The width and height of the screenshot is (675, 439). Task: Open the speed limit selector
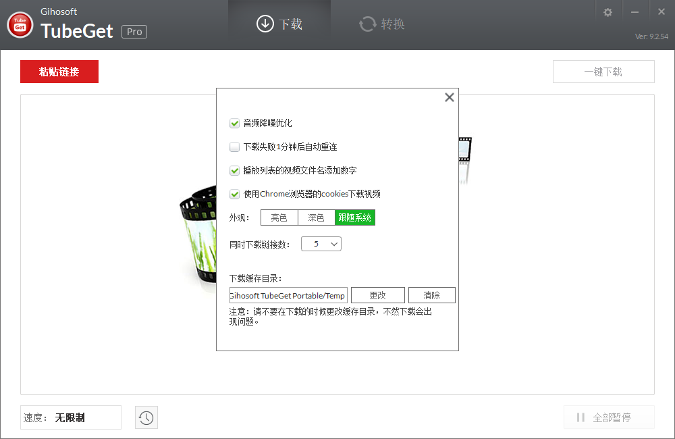coord(70,417)
